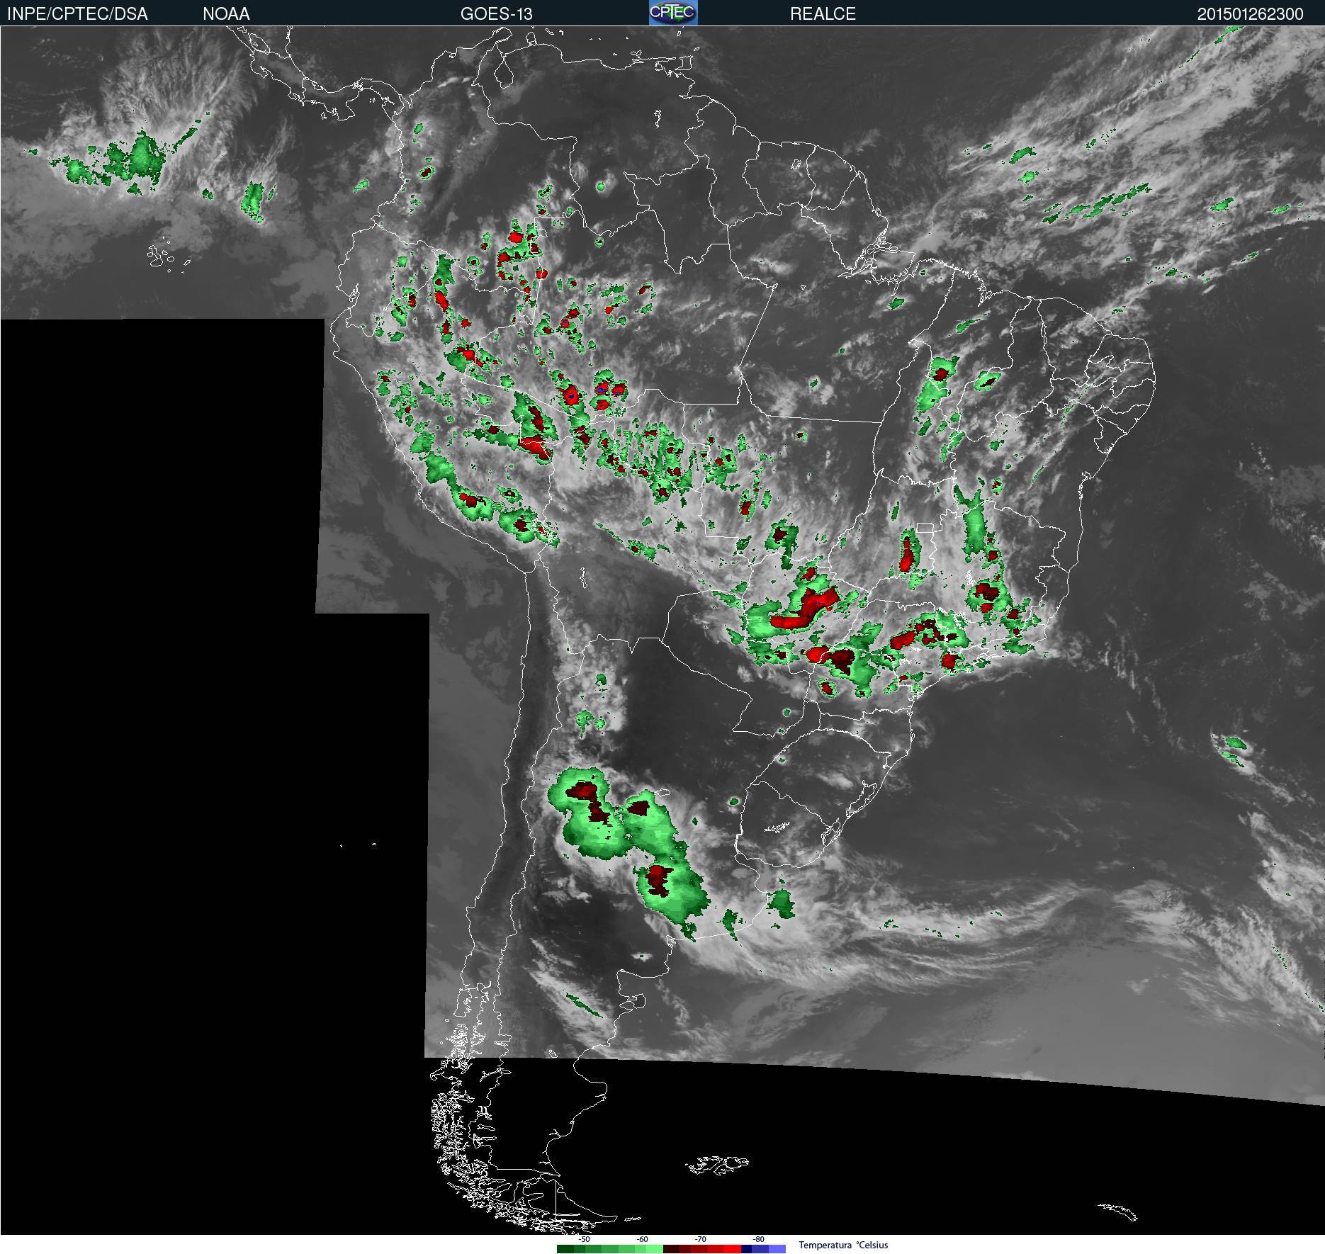Image resolution: width=1325 pixels, height=1254 pixels.
Task: Click the 201501262300 timestamp
Action: point(1251,14)
